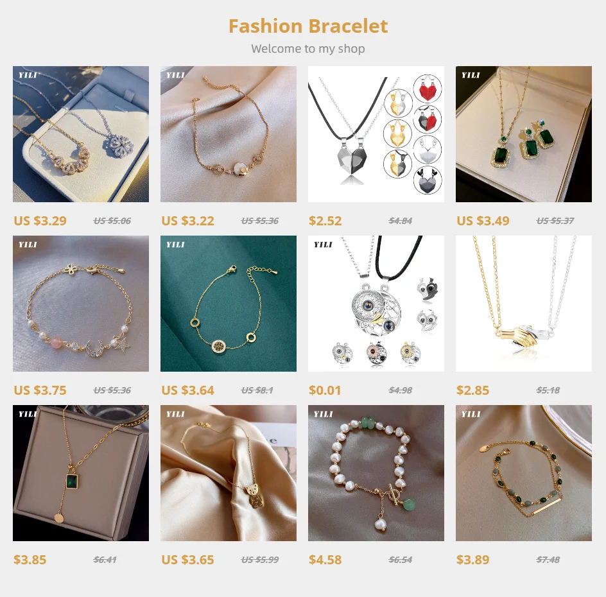
Task: View the green bead double-layer bracelet
Action: point(524,473)
